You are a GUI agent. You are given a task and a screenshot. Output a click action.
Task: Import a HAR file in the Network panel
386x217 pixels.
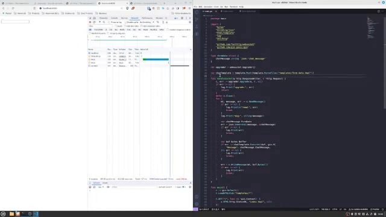click(x=163, y=22)
